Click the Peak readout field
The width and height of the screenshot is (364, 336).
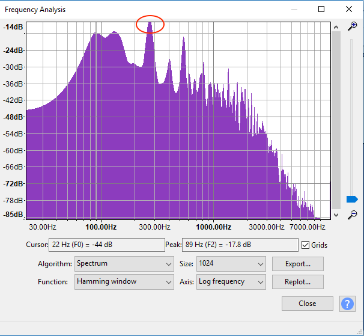point(240,245)
